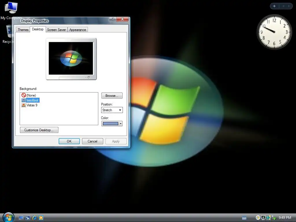Click the help question mark button
This screenshot has height=222, width=296.
click(x=113, y=19)
